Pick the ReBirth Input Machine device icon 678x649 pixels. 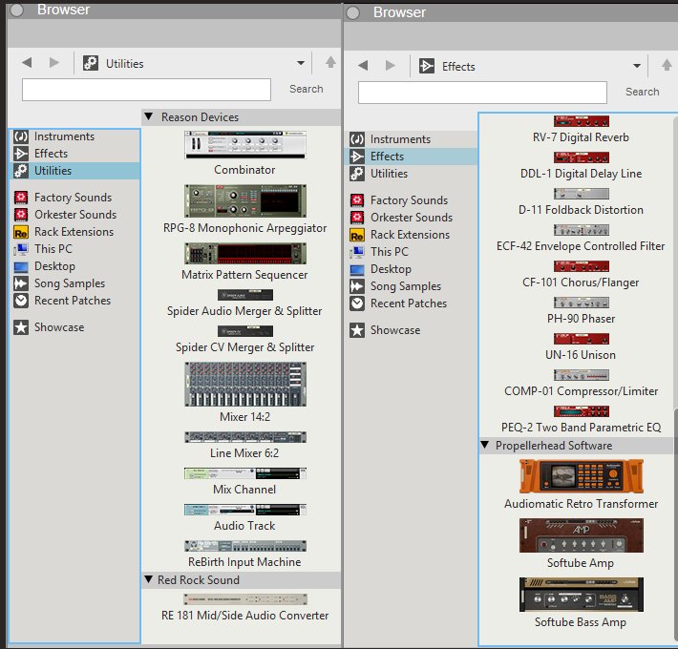[x=244, y=546]
